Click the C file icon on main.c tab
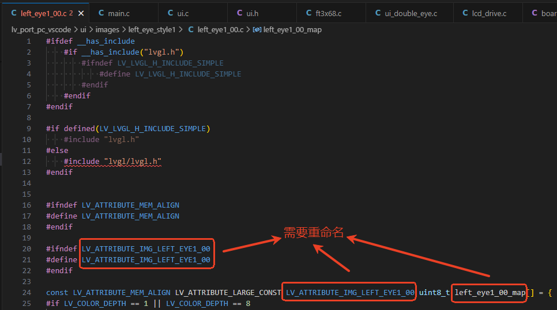Image resolution: width=557 pixels, height=310 pixels. tap(101, 13)
